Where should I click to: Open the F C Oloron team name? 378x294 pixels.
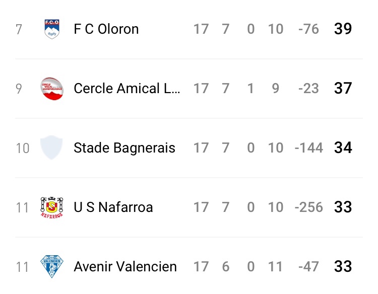(x=106, y=29)
